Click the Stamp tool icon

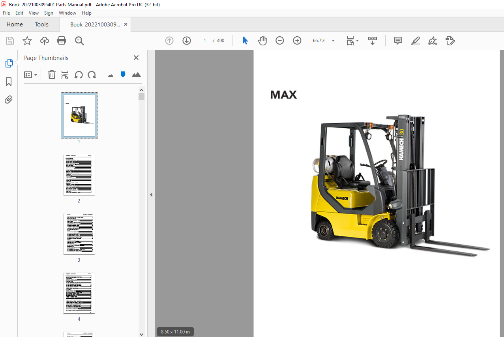(x=450, y=41)
